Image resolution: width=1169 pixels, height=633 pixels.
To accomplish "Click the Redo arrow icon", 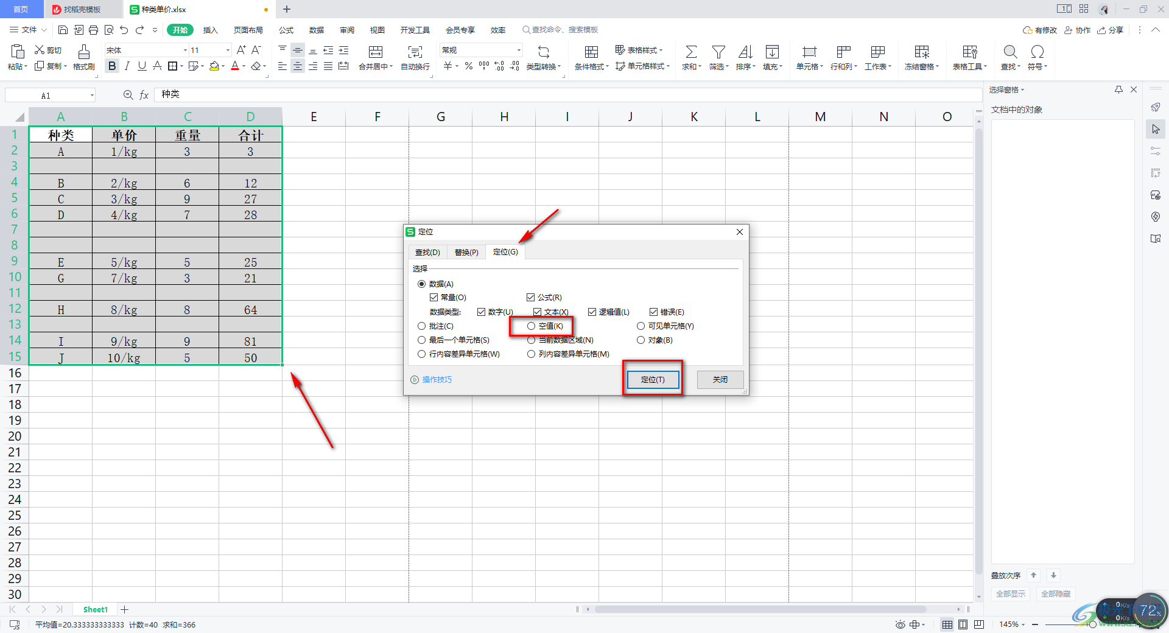I will [x=139, y=30].
